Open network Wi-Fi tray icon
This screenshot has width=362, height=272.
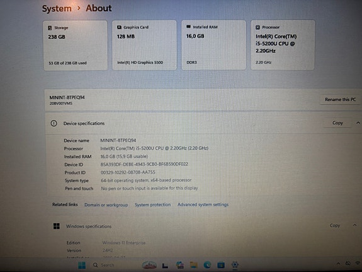pos(358,263)
